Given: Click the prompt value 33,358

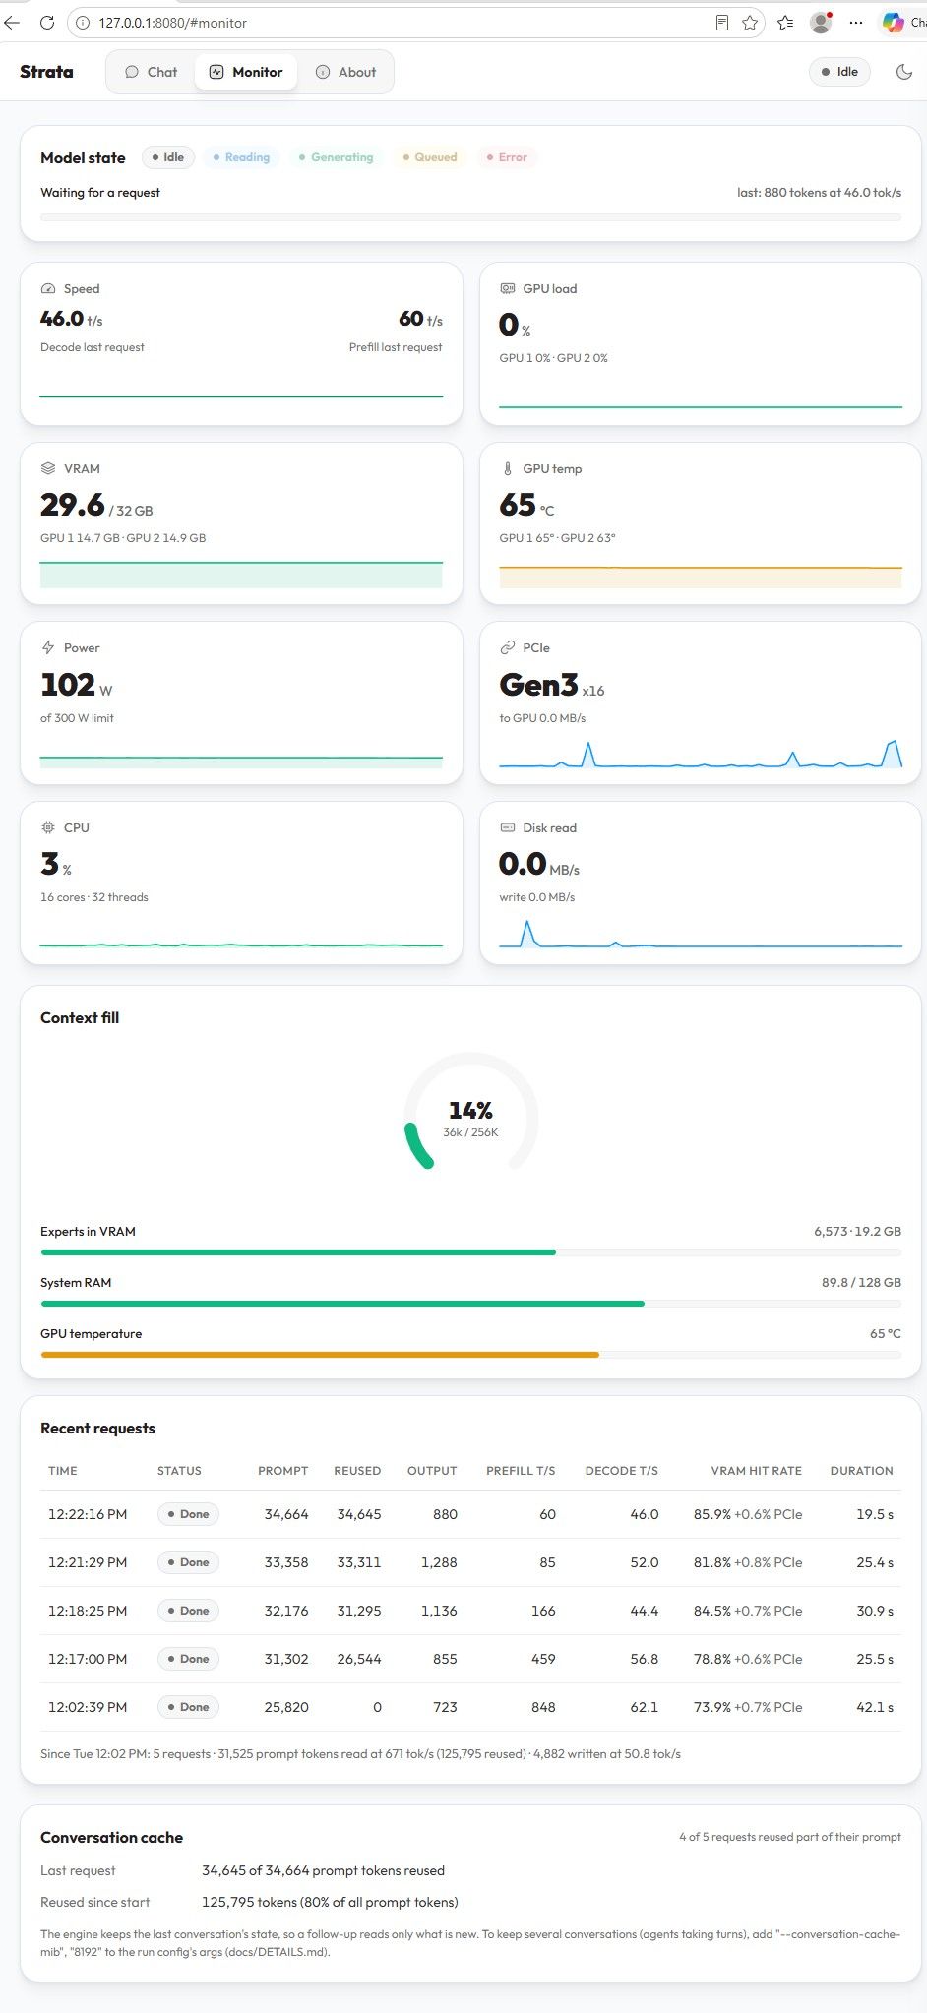Looking at the screenshot, I should [286, 1562].
